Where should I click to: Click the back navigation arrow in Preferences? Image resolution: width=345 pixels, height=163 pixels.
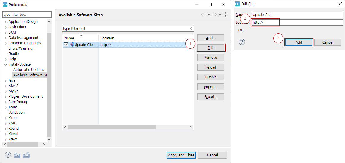tap(203, 15)
